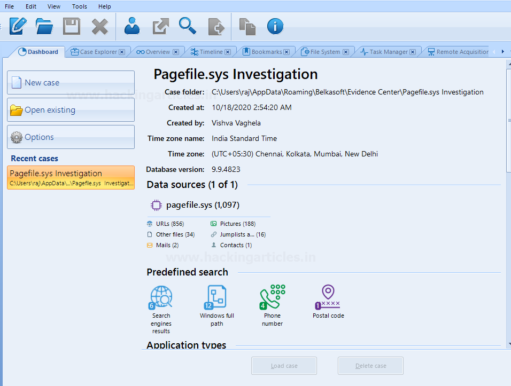The width and height of the screenshot is (511, 386).
Task: Select Pagefile.sys Investigation in Recent cases
Action: (71, 177)
